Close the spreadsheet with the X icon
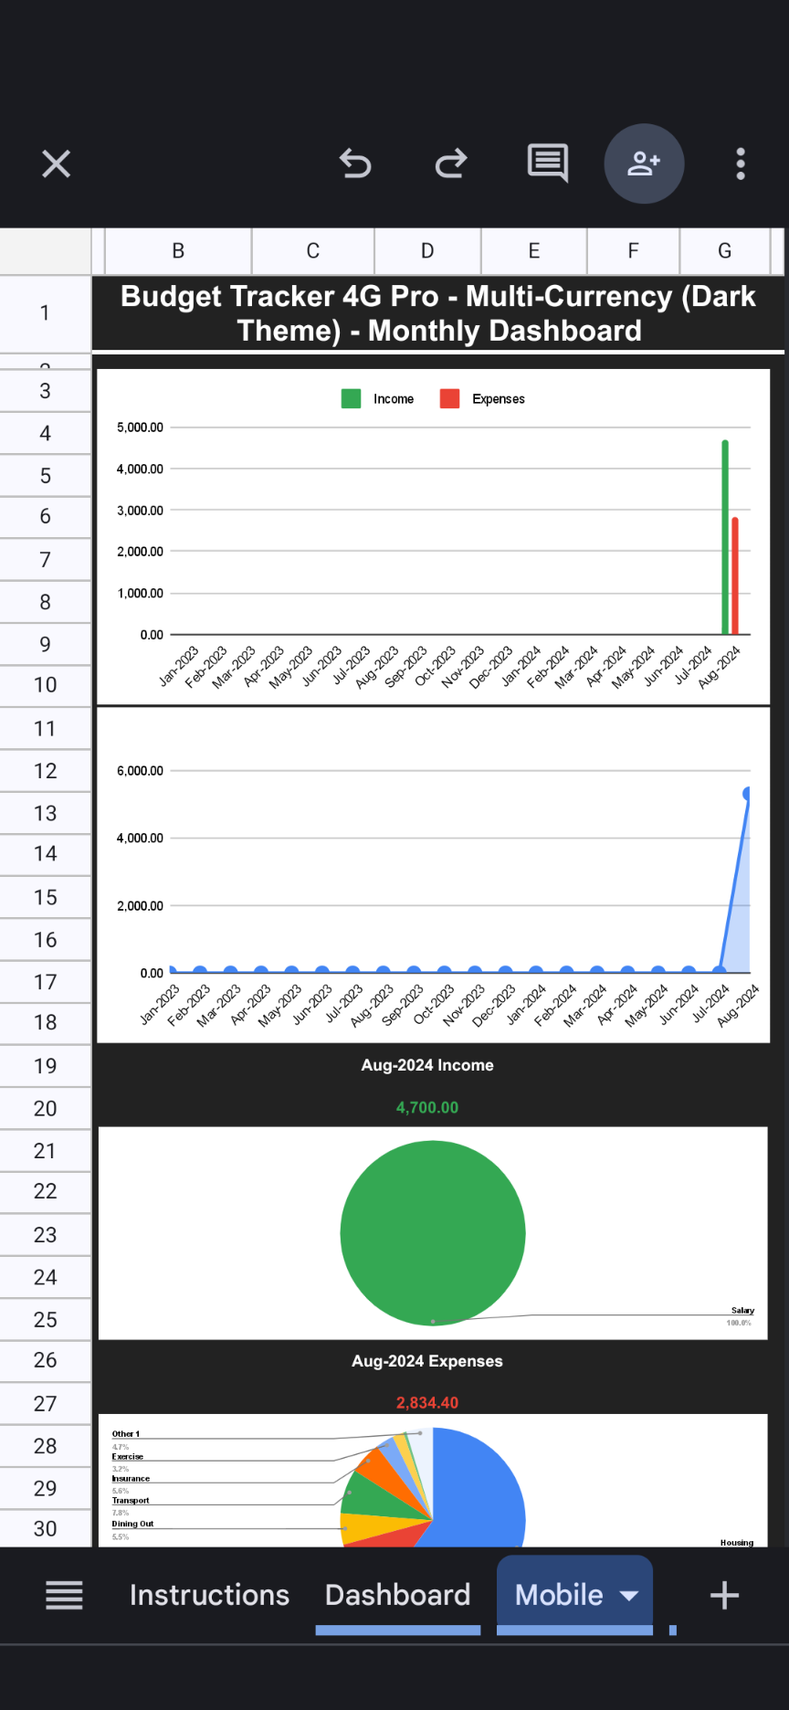 [x=57, y=164]
